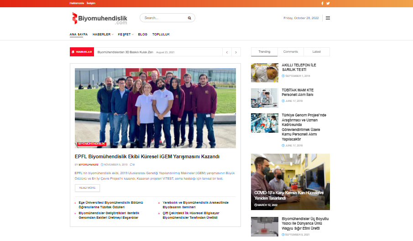Open the BLOG menu item
This screenshot has width=413, height=241.
pos(142,35)
